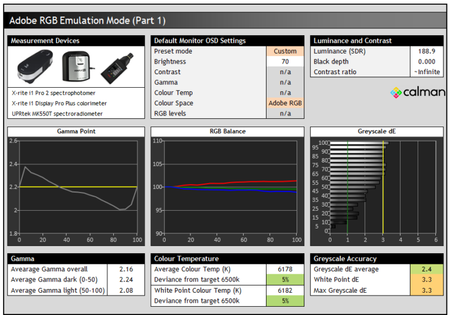
Task: Open the Gamma Point chart title
Action: click(75, 131)
